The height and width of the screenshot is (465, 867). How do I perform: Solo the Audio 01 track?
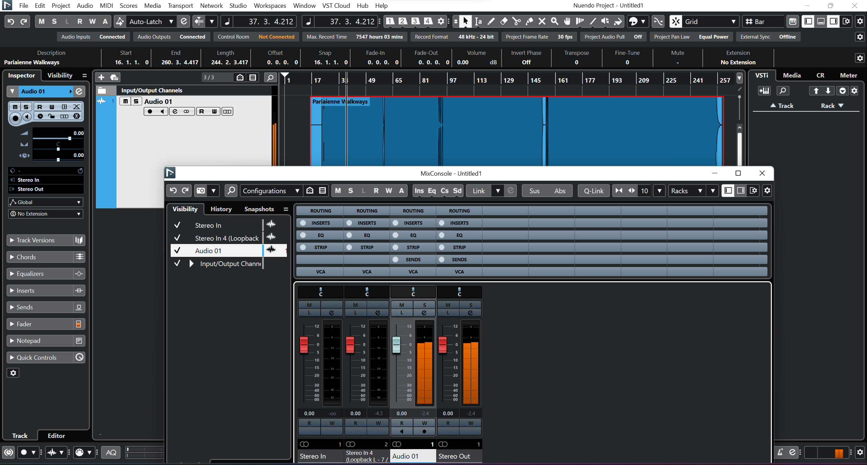pyautogui.click(x=136, y=101)
